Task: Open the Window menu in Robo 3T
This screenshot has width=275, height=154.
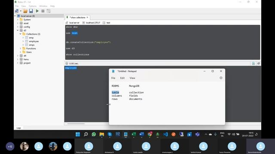Action: (x=43, y=6)
